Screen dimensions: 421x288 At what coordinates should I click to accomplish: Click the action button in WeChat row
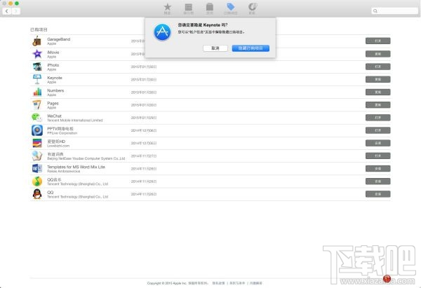pos(377,118)
